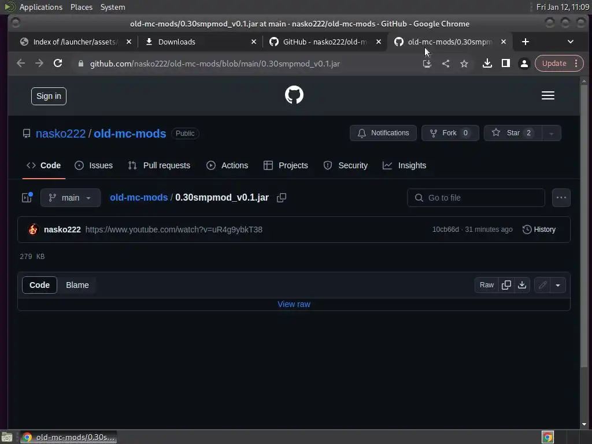Go back to previous page
The image size is (592, 444).
tap(21, 64)
